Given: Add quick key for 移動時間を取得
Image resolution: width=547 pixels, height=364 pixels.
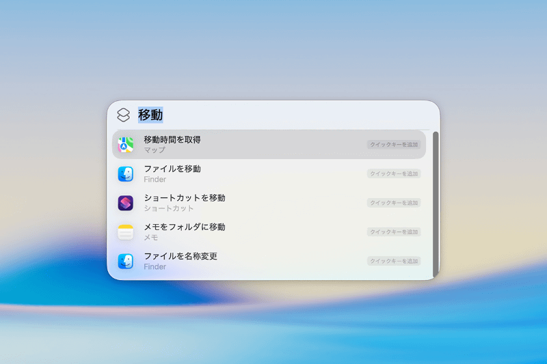Looking at the screenshot, I should point(394,145).
